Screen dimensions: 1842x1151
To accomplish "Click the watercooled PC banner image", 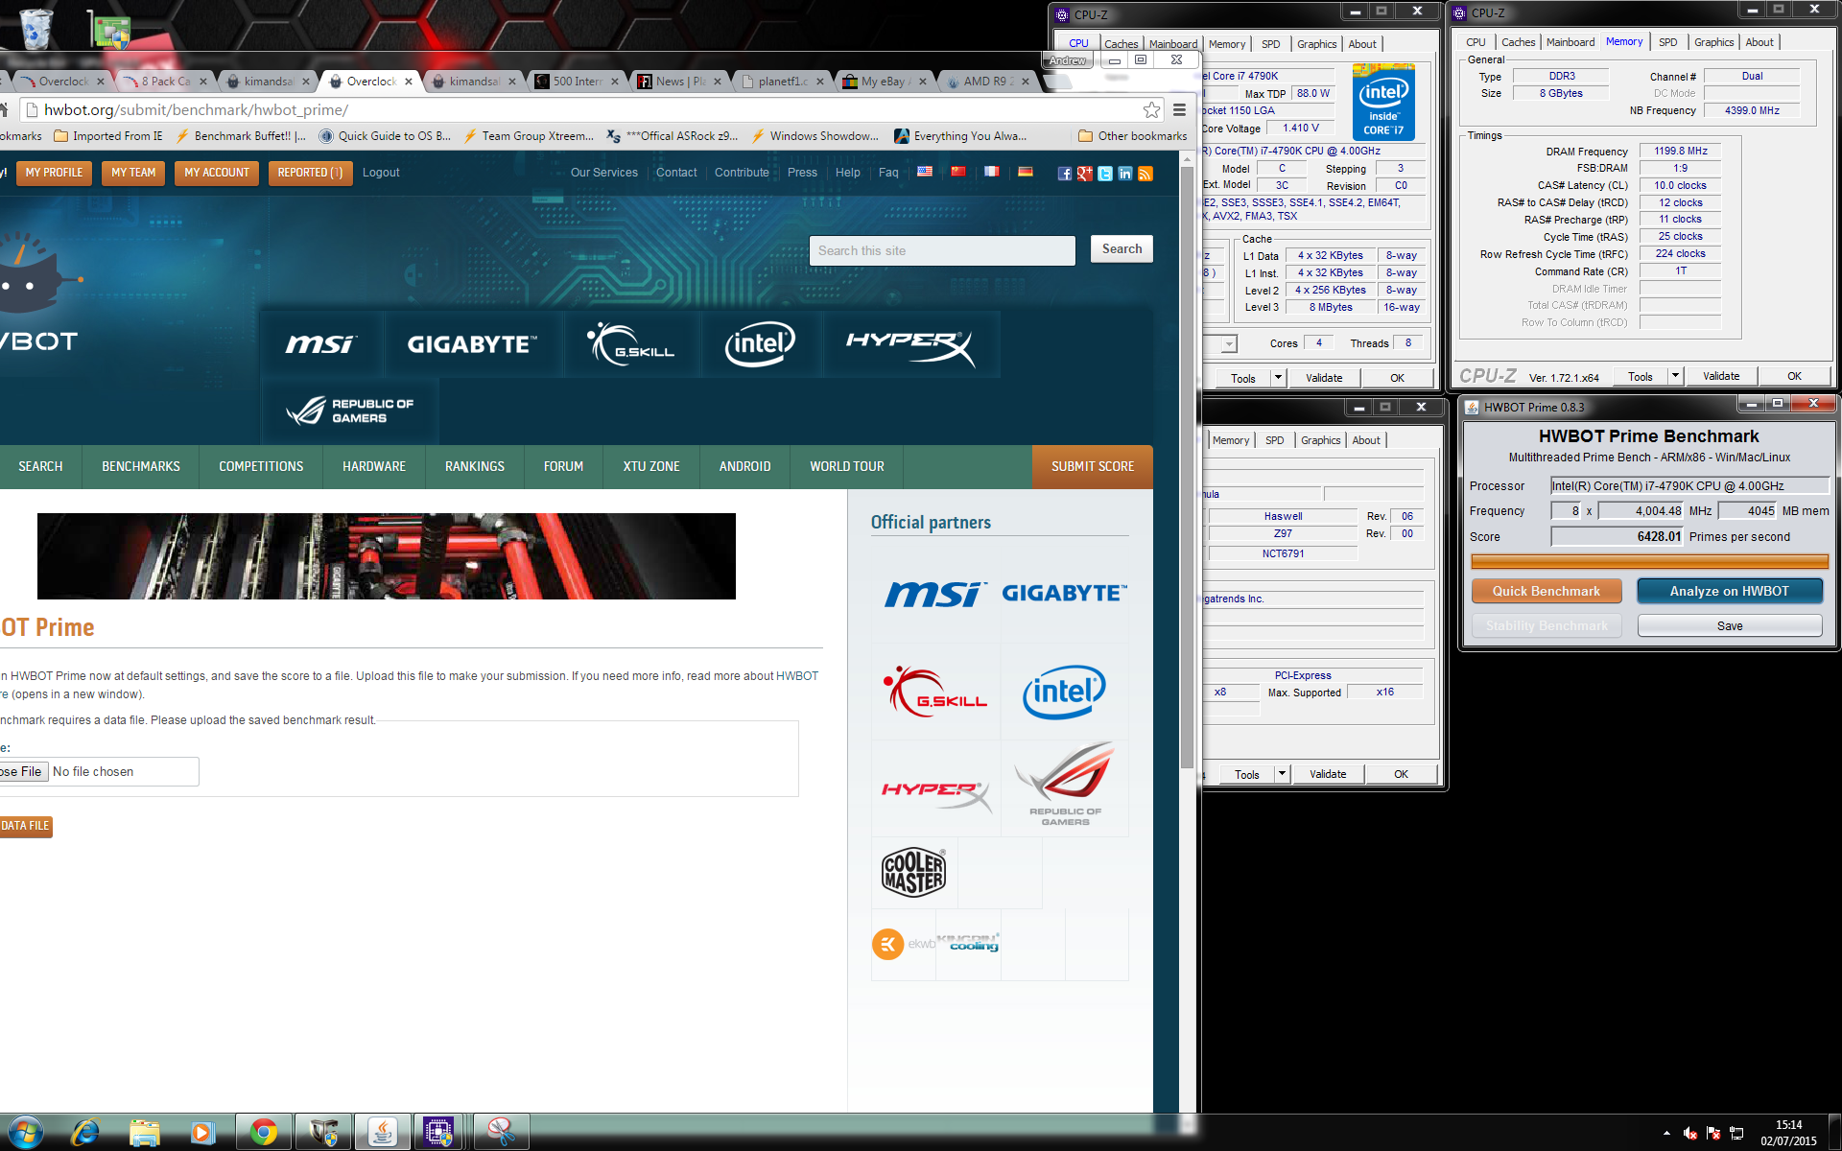I will click(x=387, y=556).
